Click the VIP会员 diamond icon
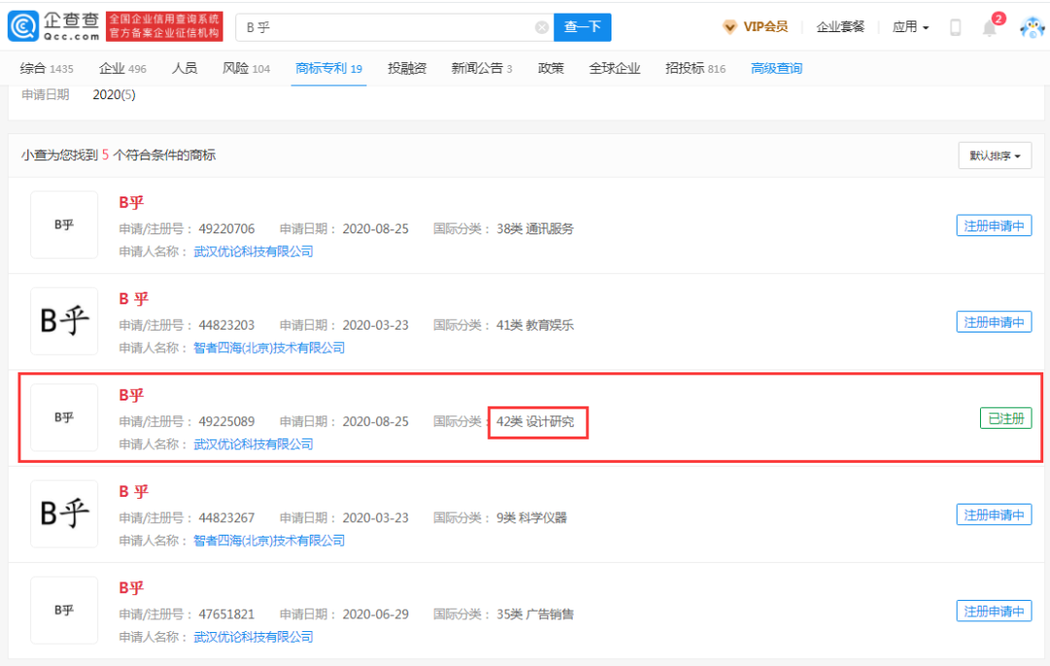Screen dimensions: 1050x666 pyautogui.click(x=730, y=27)
